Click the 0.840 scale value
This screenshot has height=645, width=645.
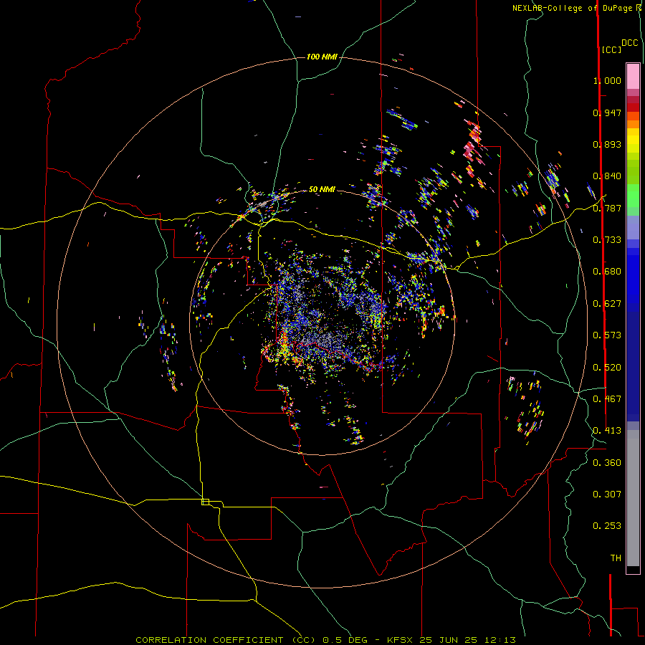coord(607,176)
